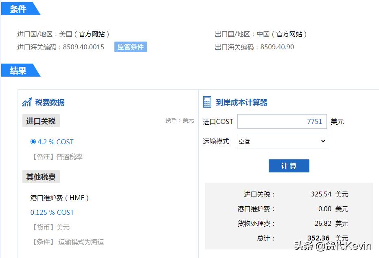Click the 港口维护费（HMF）label
The image size is (379, 258).
coord(59,197)
